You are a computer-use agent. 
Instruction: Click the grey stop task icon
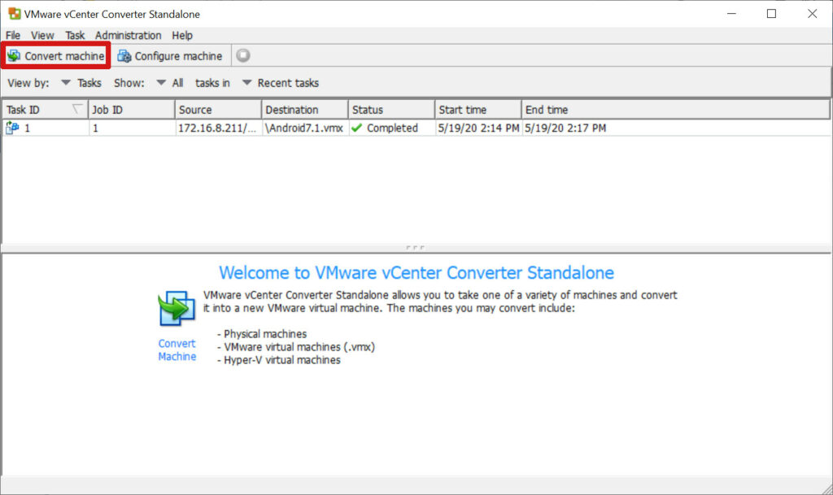(x=242, y=55)
